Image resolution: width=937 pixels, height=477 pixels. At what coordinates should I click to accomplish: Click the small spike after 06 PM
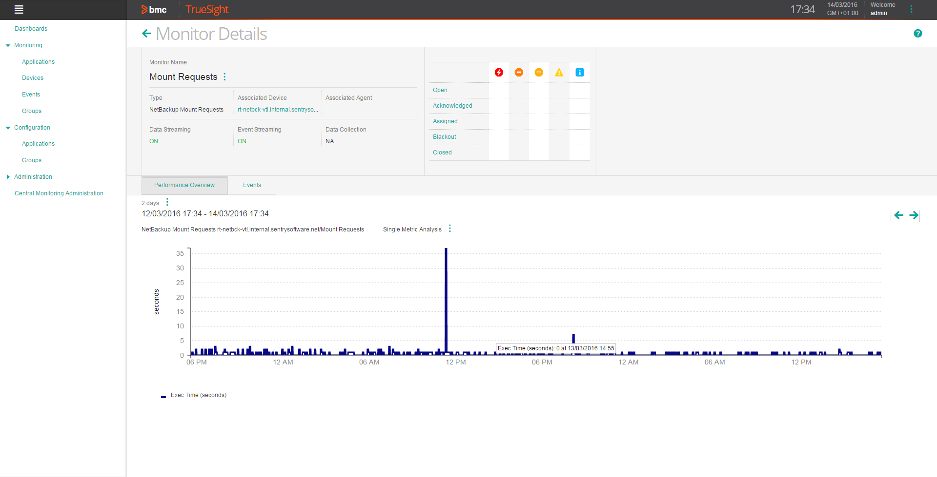pos(573,339)
